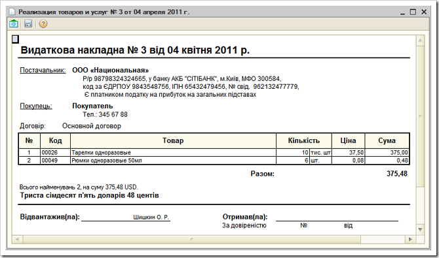Click the line 'Всього найменувань 2, на суму 375,48 USD.'
The image size is (439, 258).
pyautogui.click(x=79, y=187)
